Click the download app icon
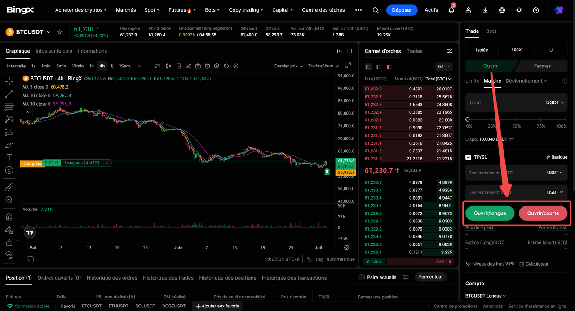 click(485, 10)
